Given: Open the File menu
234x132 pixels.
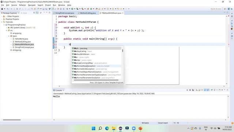Looking at the screenshot, I should tap(3, 5).
